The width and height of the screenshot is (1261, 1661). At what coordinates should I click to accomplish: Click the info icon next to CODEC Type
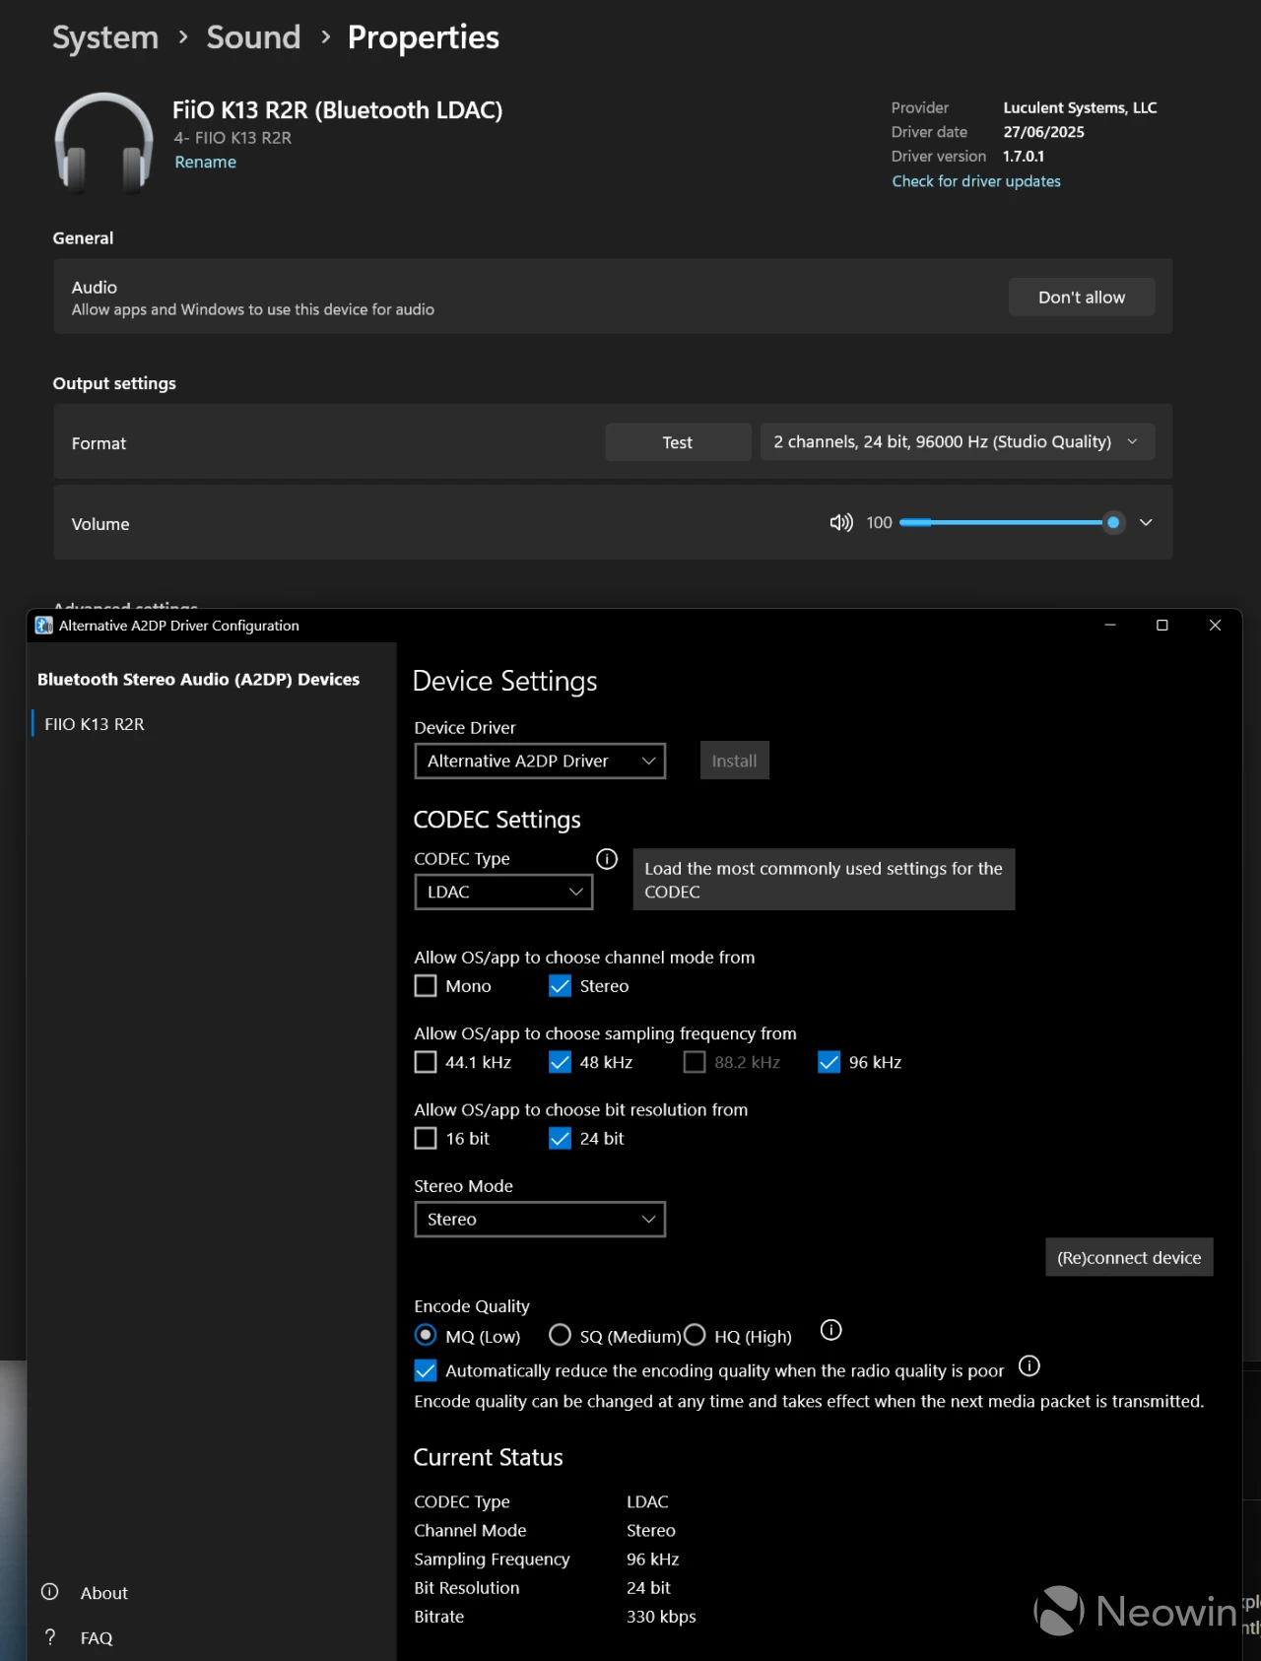tap(607, 859)
